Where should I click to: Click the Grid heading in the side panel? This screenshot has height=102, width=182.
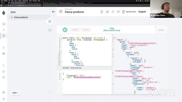coord(13,12)
